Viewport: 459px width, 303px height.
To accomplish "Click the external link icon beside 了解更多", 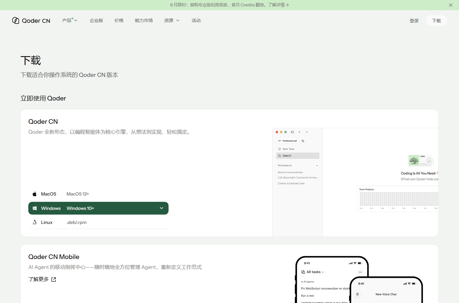I will click(x=54, y=279).
